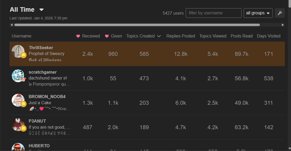Click the horizontal scrollbar right arrow
291x151 pixels.
point(283,25)
